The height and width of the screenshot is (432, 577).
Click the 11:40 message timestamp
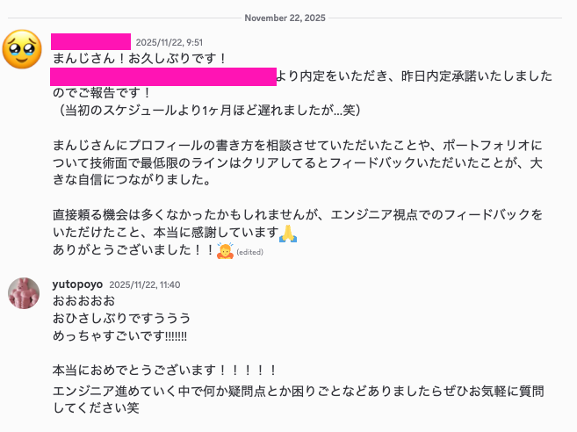[x=145, y=285]
